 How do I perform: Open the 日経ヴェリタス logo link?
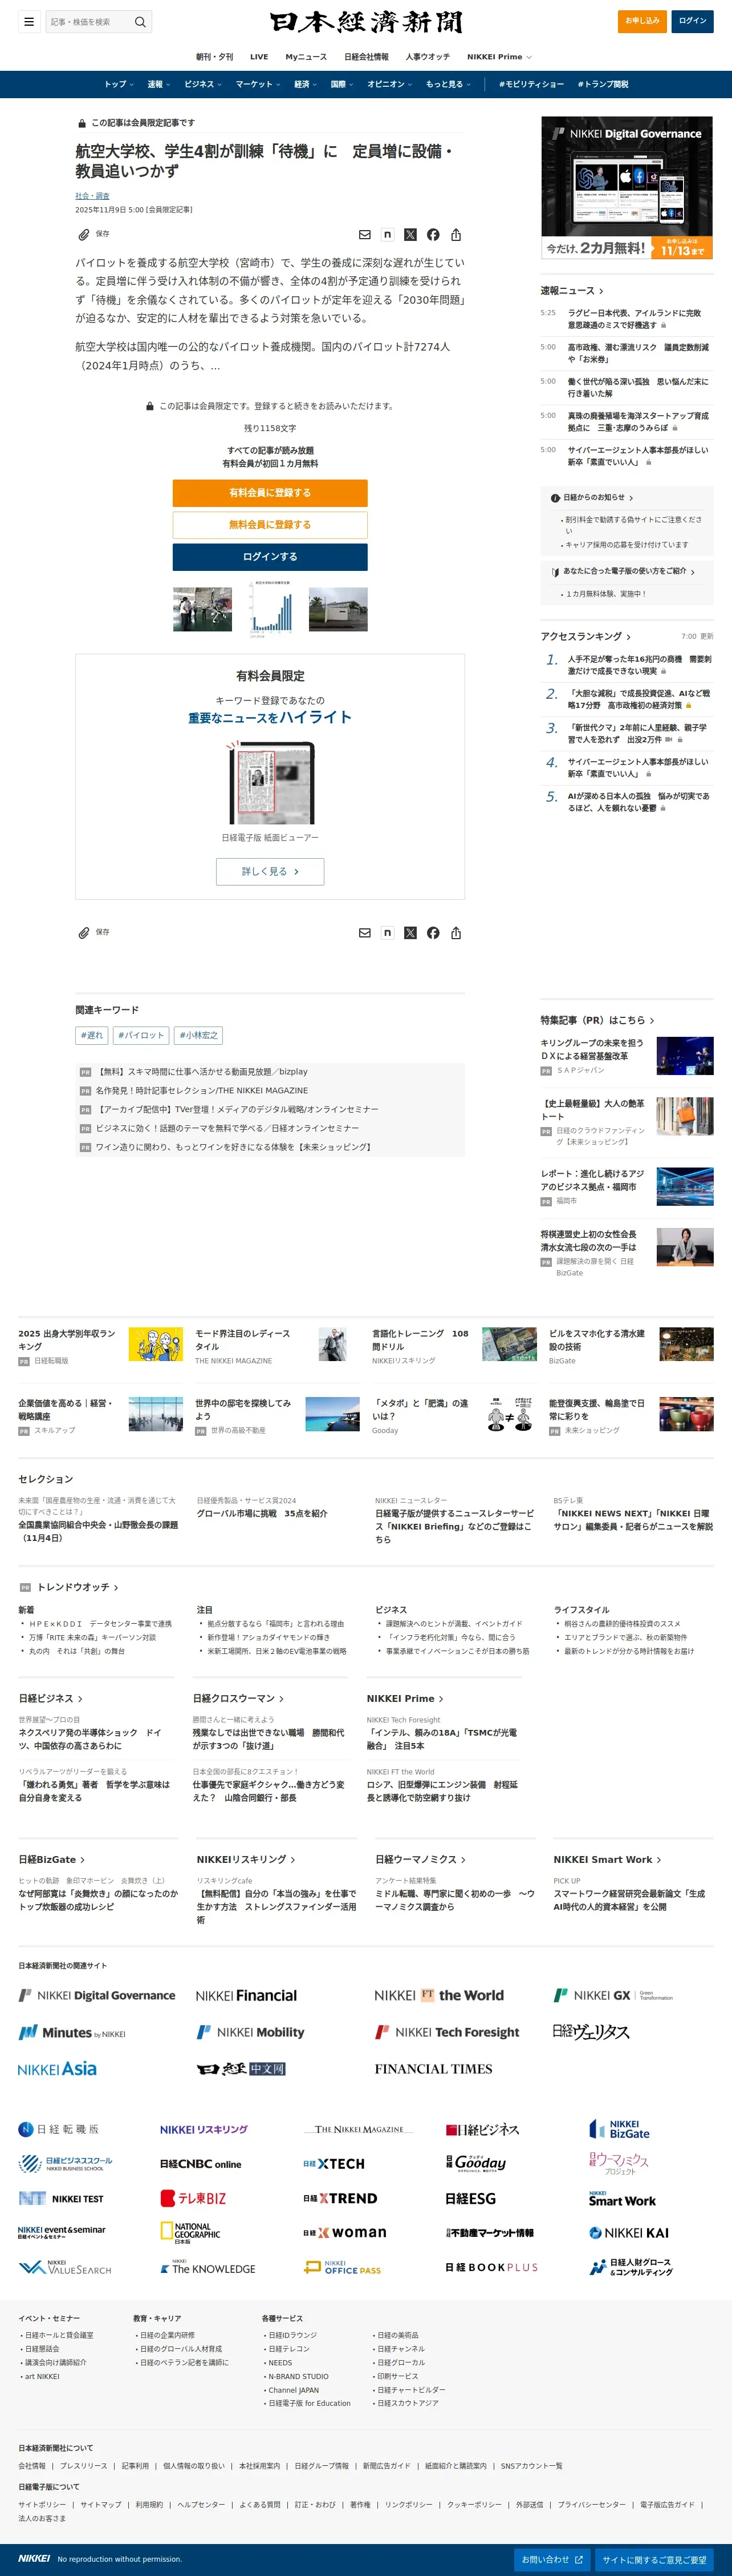point(590,2032)
